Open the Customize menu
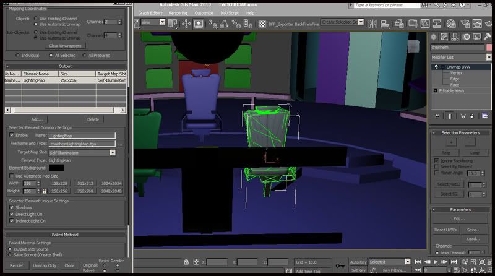Image resolution: width=495 pixels, height=276 pixels. [x=204, y=13]
